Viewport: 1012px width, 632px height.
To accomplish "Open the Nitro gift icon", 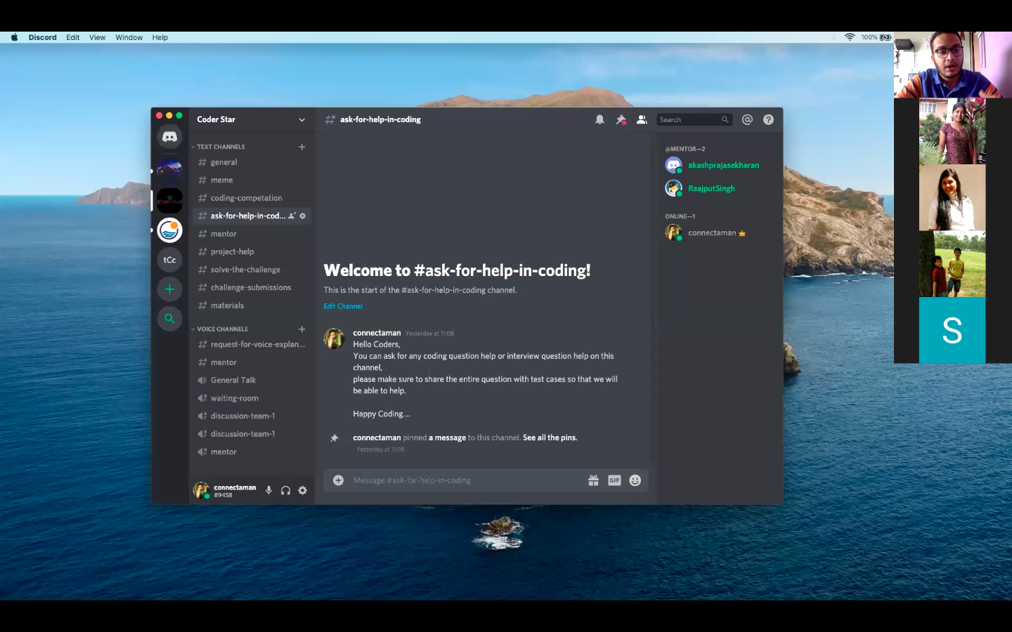I will 593,480.
